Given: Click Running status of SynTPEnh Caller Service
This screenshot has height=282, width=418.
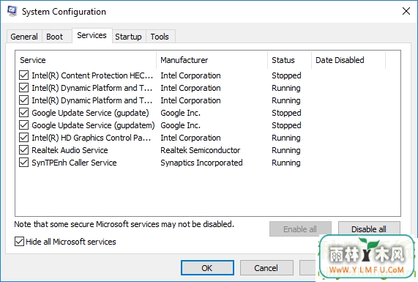Looking at the screenshot, I should tap(286, 163).
